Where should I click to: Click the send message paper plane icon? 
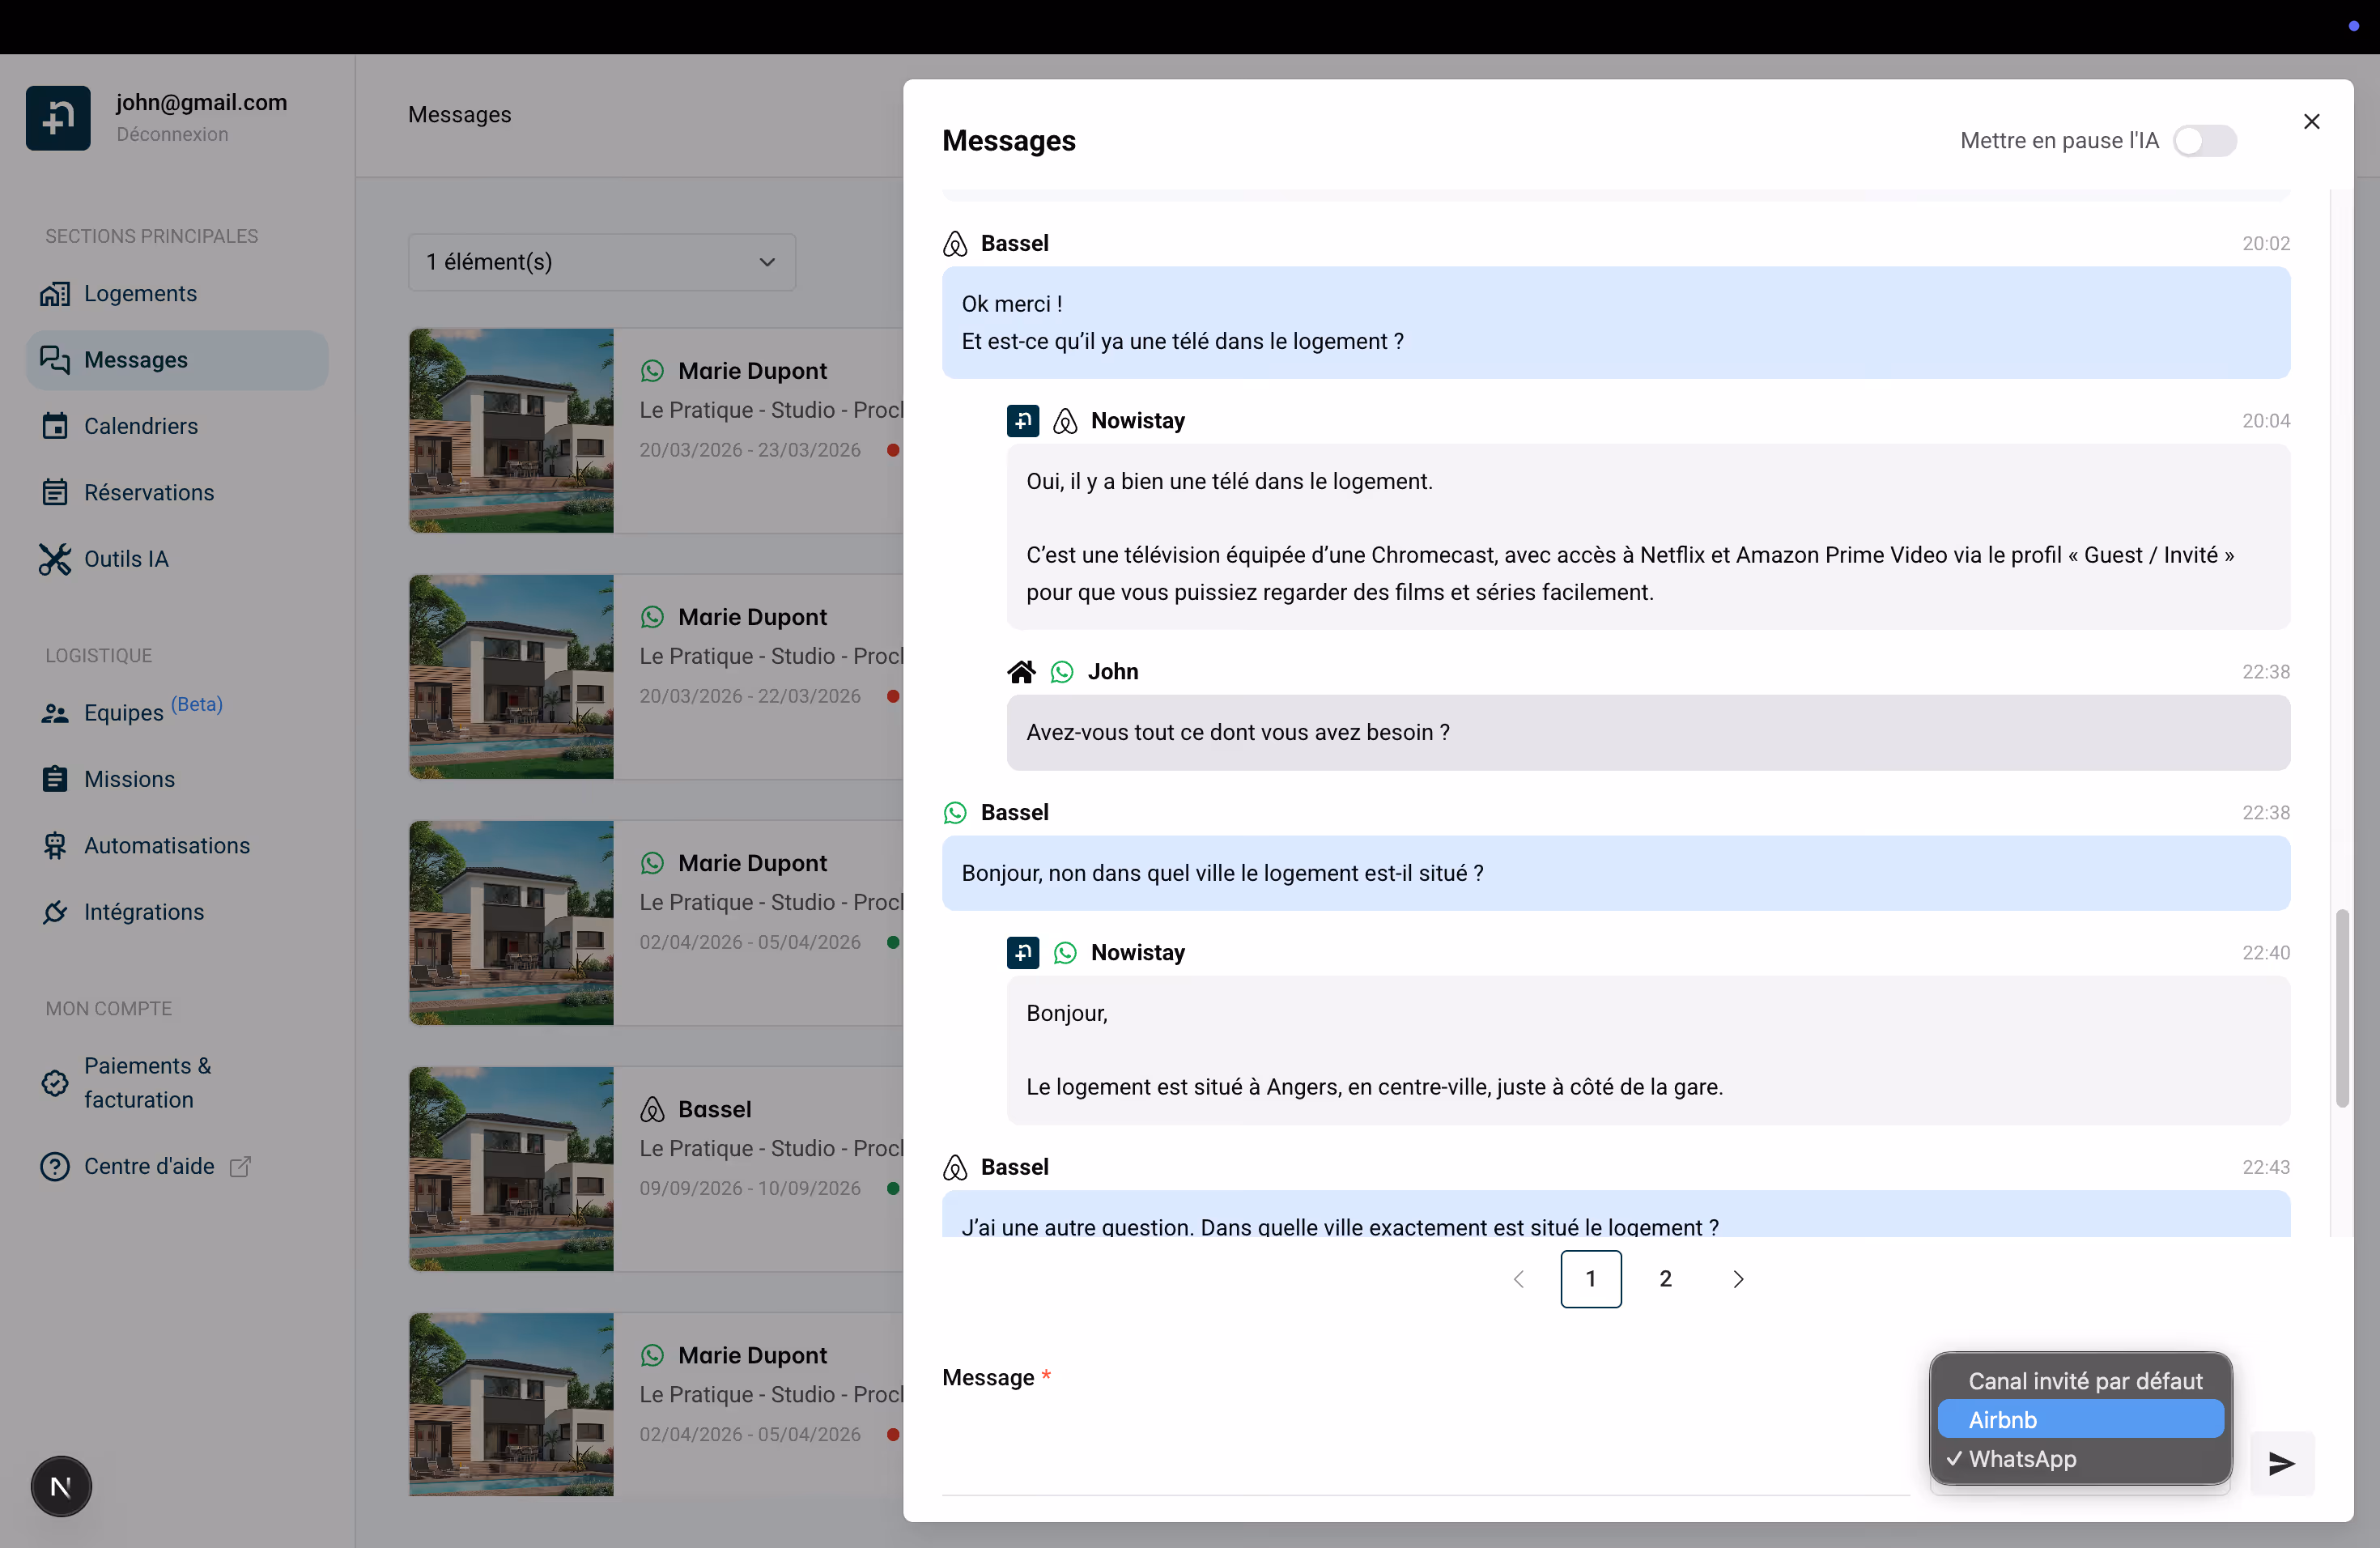pos(2280,1464)
